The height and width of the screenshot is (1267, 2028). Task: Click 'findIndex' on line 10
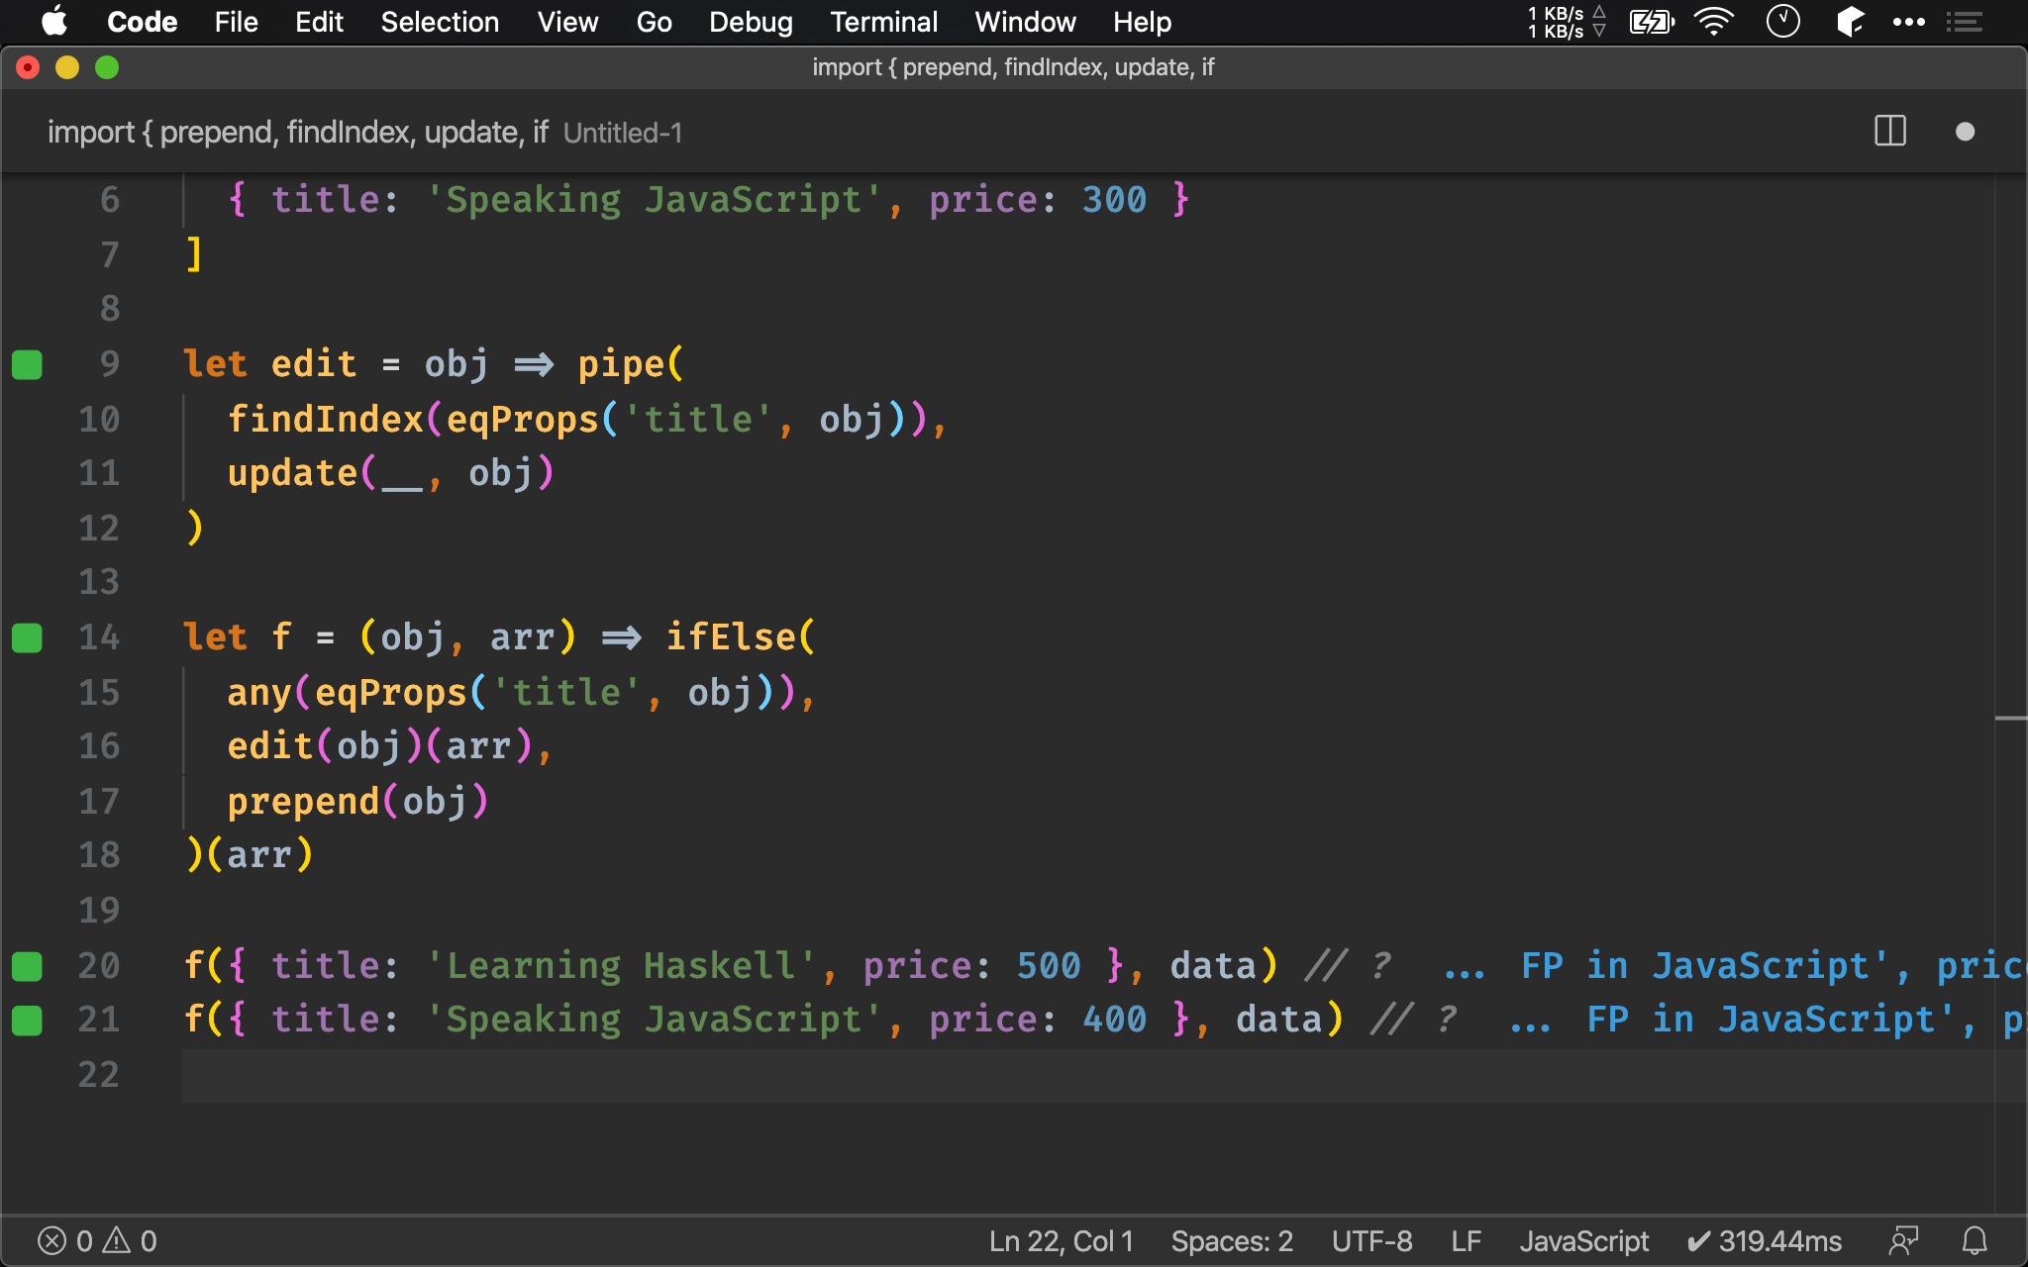pyautogui.click(x=326, y=419)
